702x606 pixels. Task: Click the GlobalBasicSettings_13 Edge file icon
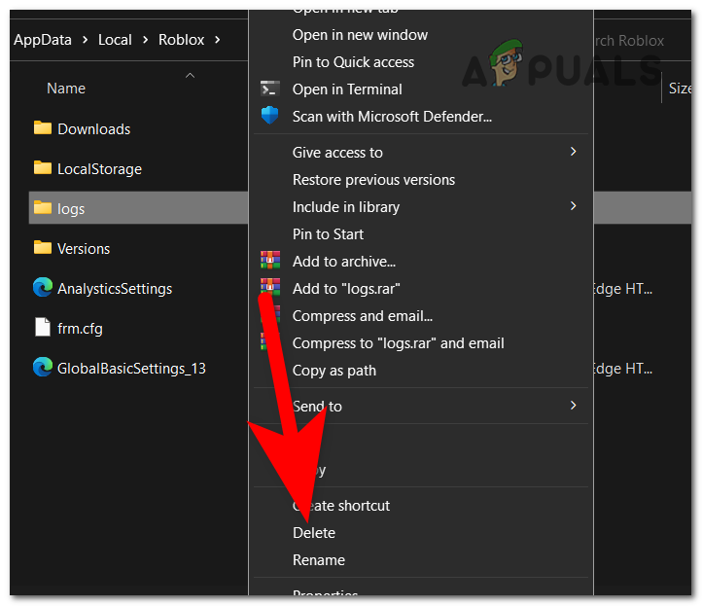[x=43, y=368]
